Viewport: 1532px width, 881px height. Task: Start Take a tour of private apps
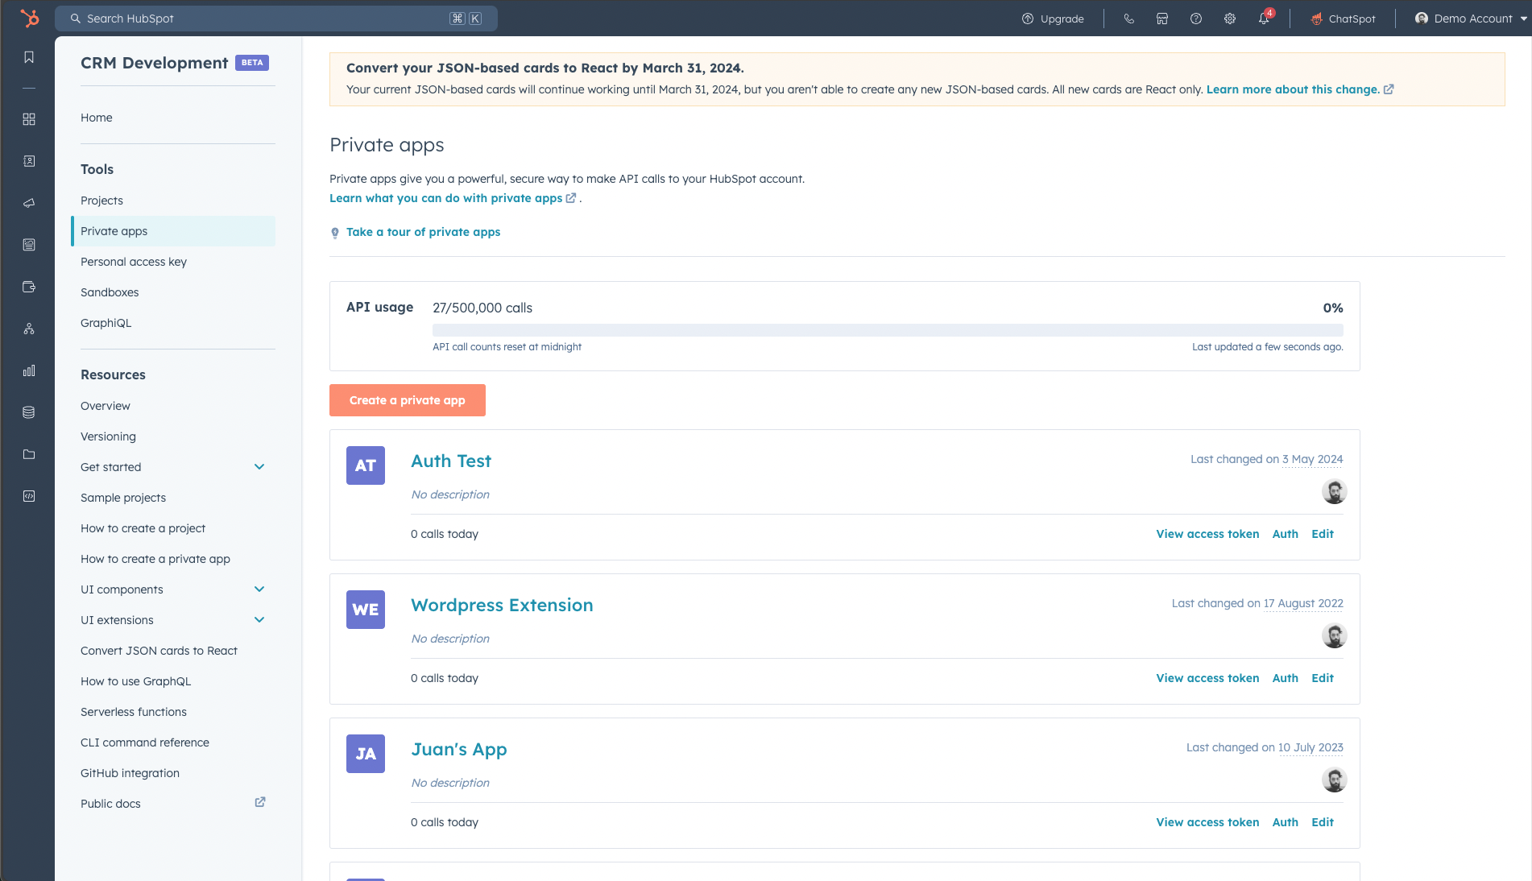423,232
